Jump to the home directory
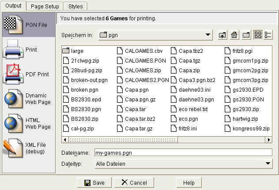Screen dimensions: 279x190 coord(234,35)
